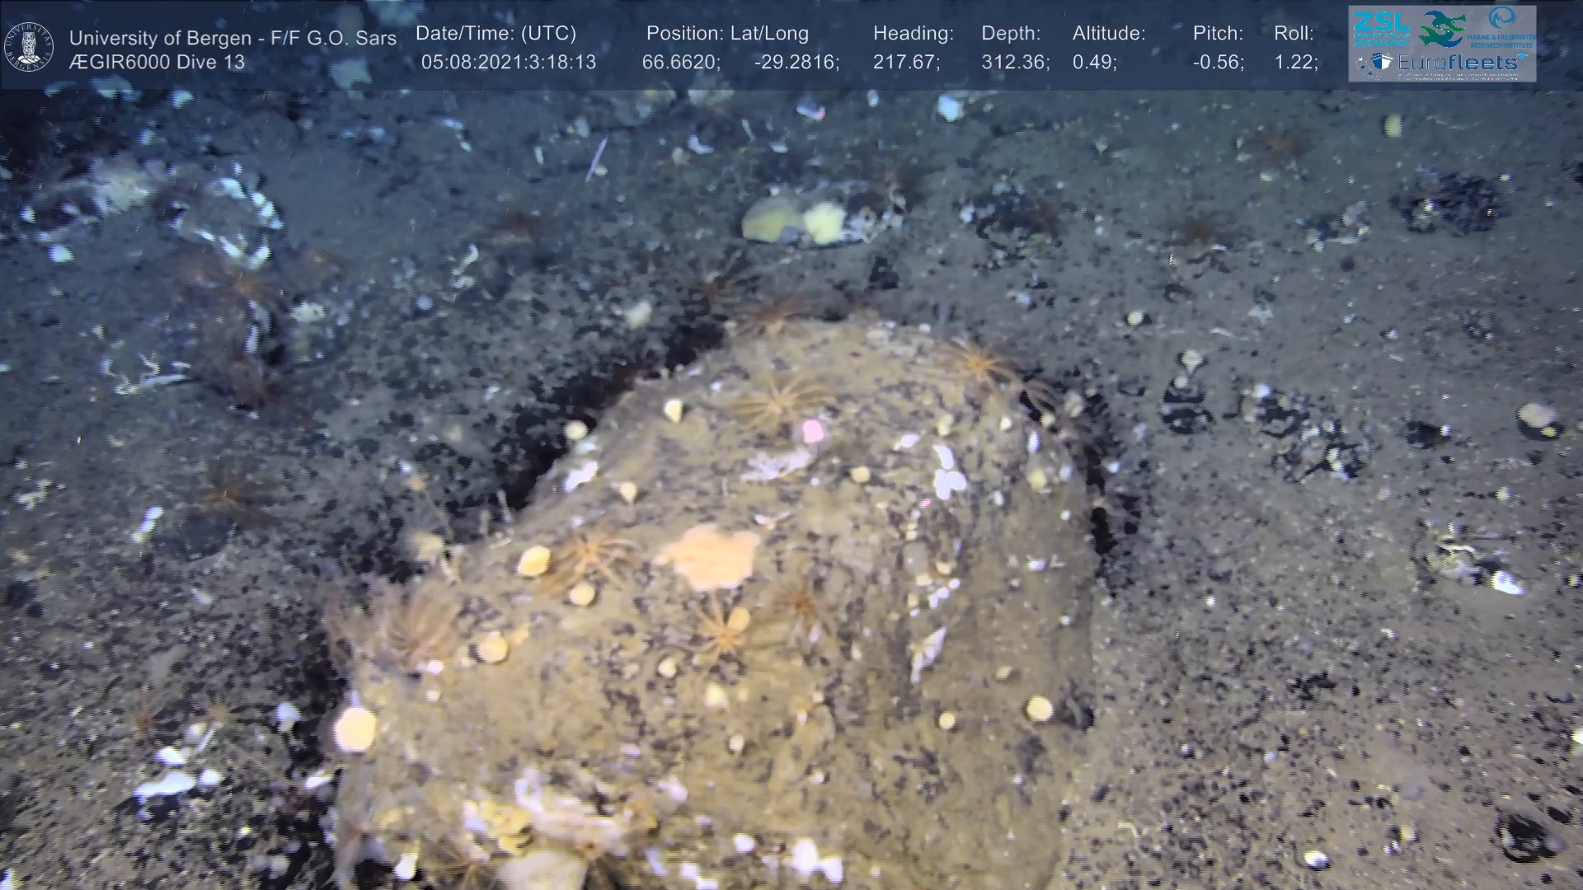
Task: Click the timestamp value 05:08:2021:3:18:13
Action: 508,63
